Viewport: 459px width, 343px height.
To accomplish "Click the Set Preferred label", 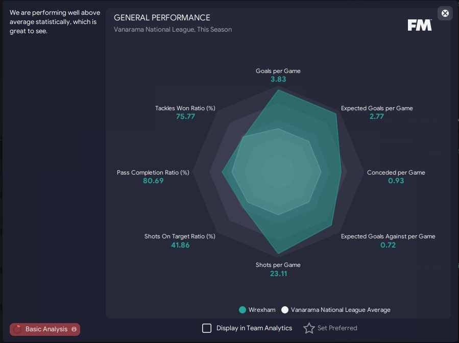I will point(337,328).
